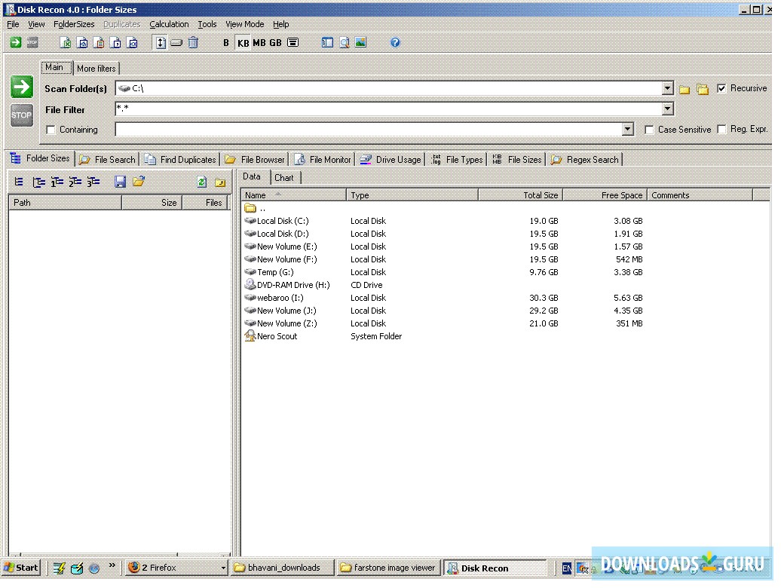
Task: Click the floppy disk save icon
Action: [x=120, y=182]
